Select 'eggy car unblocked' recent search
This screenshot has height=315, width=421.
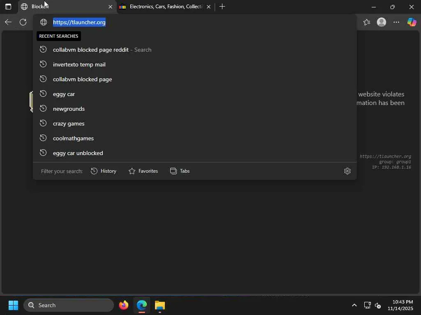coord(194,153)
